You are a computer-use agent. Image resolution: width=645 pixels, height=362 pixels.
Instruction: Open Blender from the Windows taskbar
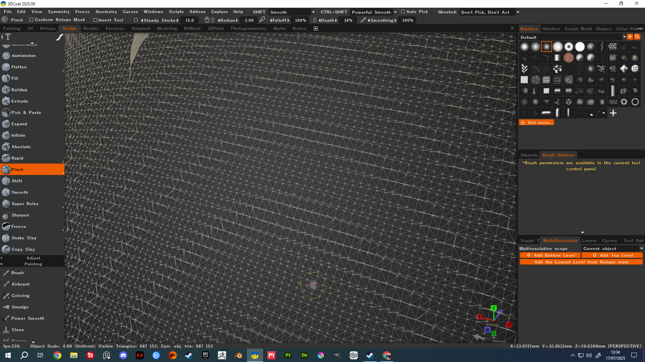(239, 355)
